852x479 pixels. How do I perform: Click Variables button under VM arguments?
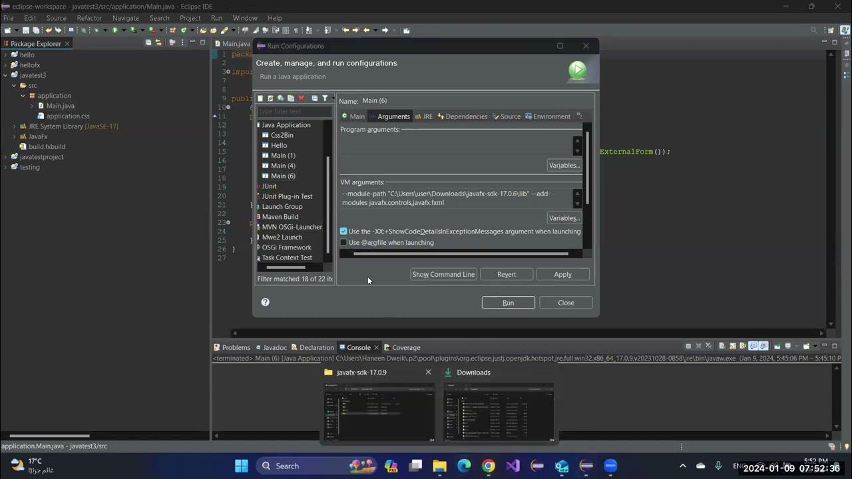pos(564,218)
